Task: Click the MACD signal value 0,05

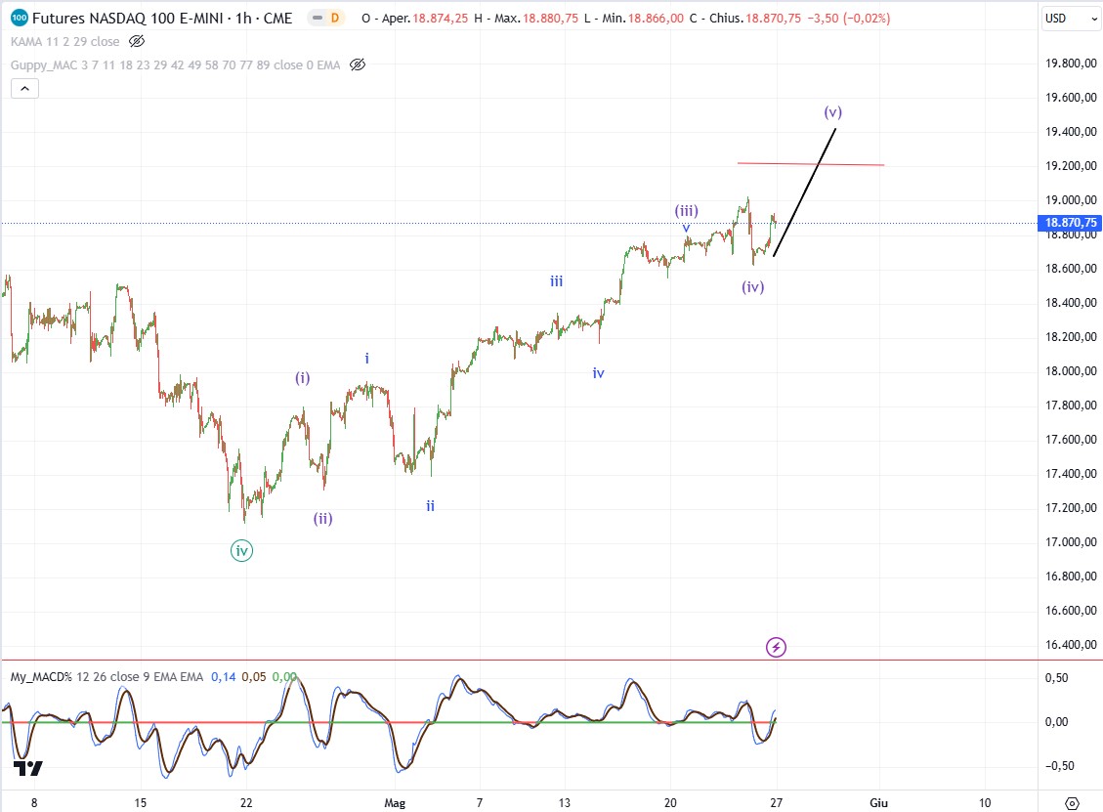Action: (x=254, y=677)
